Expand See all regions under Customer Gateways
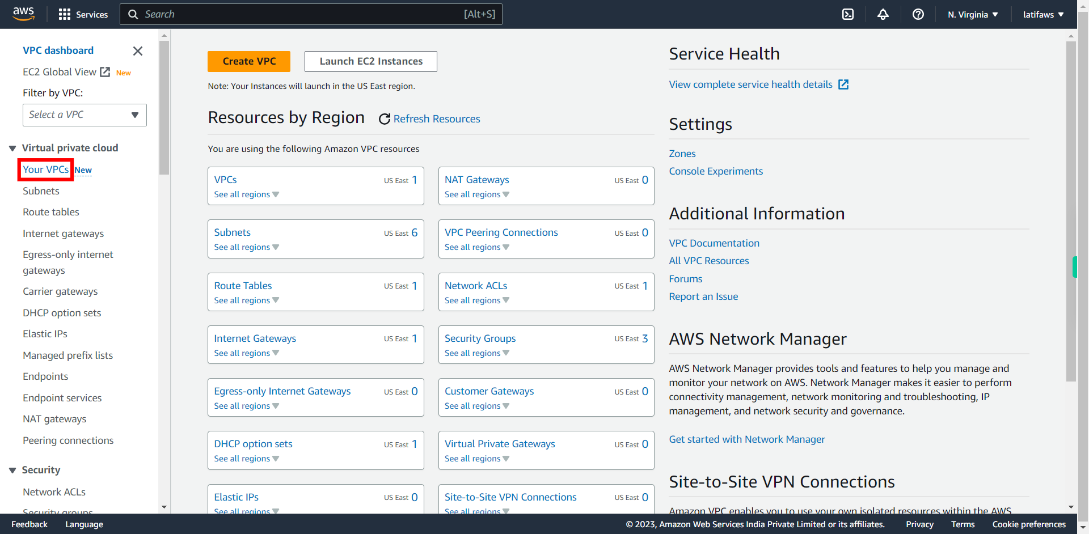 pyautogui.click(x=477, y=406)
